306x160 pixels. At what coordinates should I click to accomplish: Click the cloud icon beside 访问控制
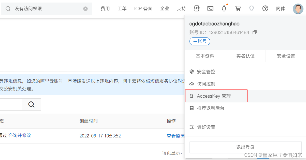(192, 84)
